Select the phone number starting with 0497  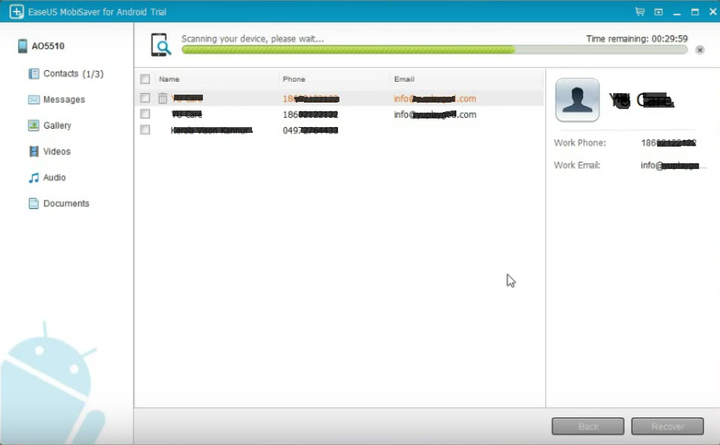pyautogui.click(x=311, y=131)
